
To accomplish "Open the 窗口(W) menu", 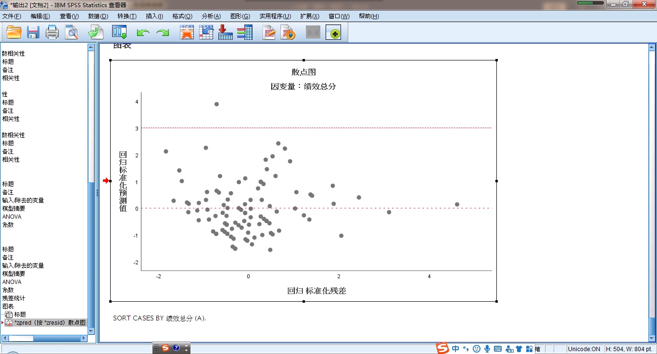I will (339, 16).
